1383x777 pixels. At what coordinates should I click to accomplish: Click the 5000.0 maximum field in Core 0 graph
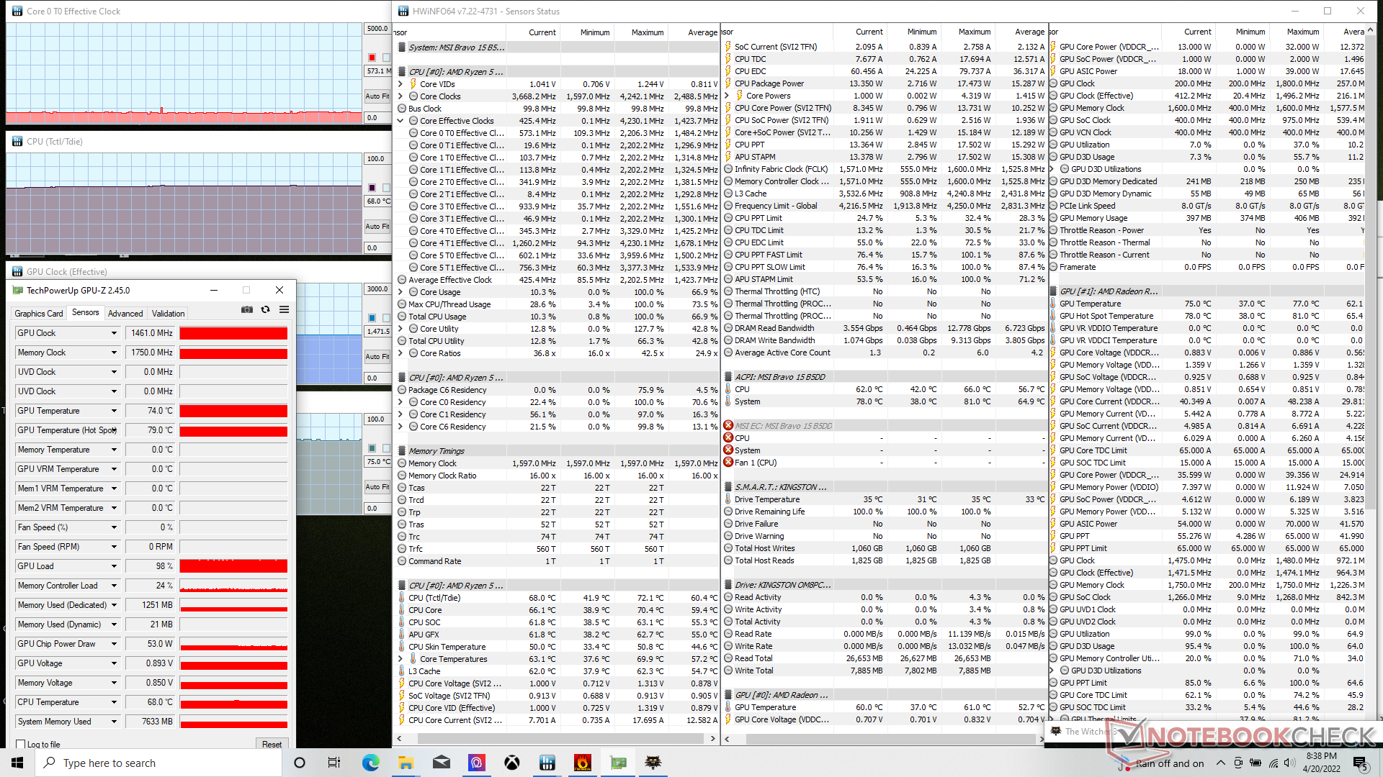(377, 29)
